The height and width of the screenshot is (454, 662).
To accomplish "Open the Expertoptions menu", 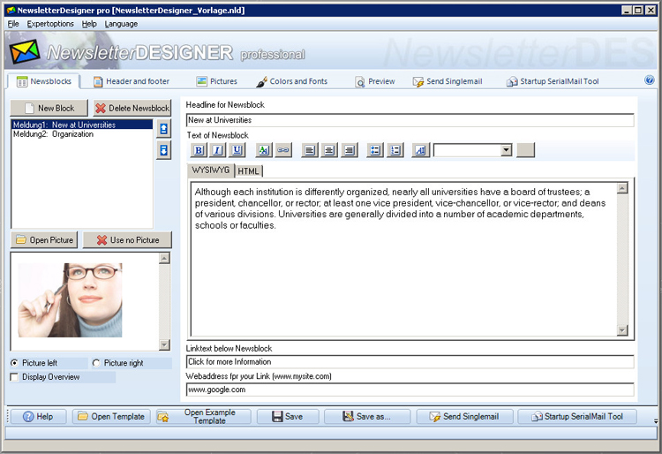I will tap(50, 24).
